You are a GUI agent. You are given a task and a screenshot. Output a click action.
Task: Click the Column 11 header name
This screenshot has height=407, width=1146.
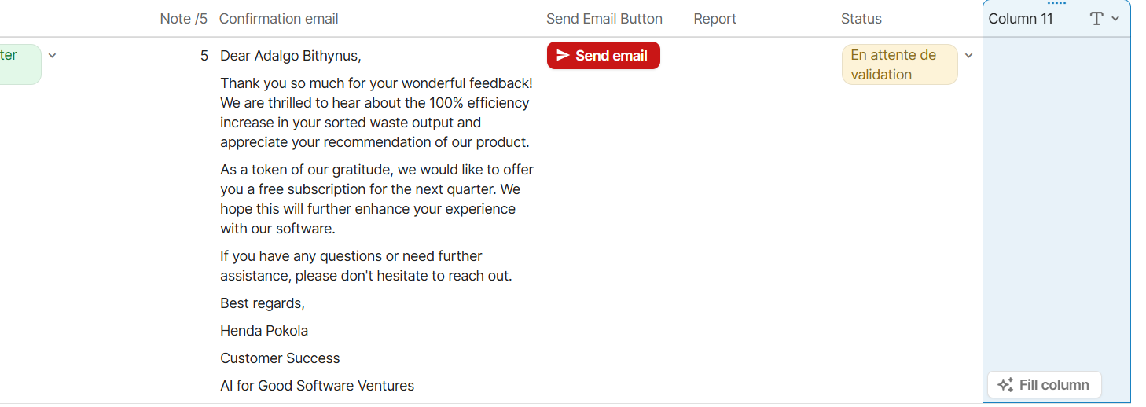(1020, 19)
